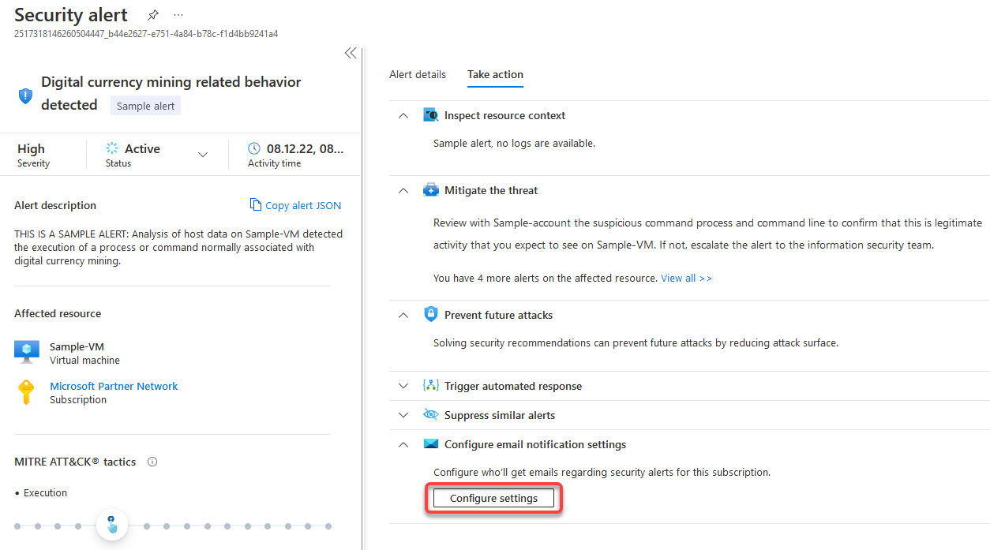Screen dimensions: 990x550
Task: Pin the Security alert page
Action: 152,14
